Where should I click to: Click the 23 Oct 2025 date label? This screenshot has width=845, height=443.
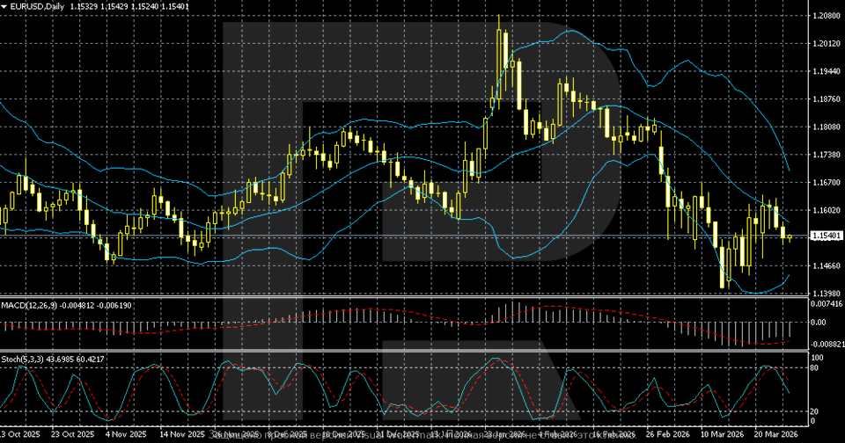pyautogui.click(x=72, y=434)
